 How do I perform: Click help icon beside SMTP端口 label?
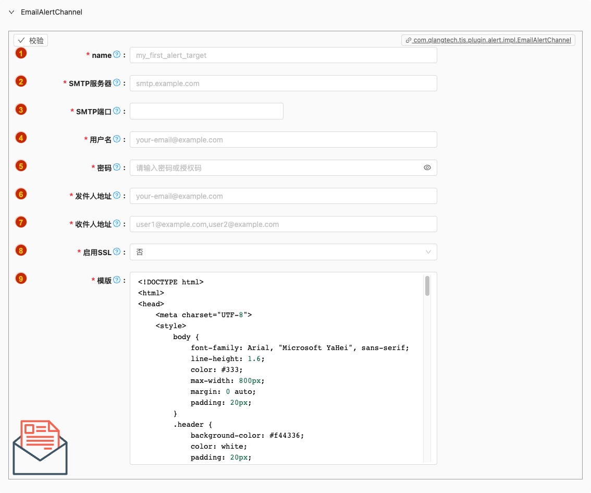click(117, 111)
